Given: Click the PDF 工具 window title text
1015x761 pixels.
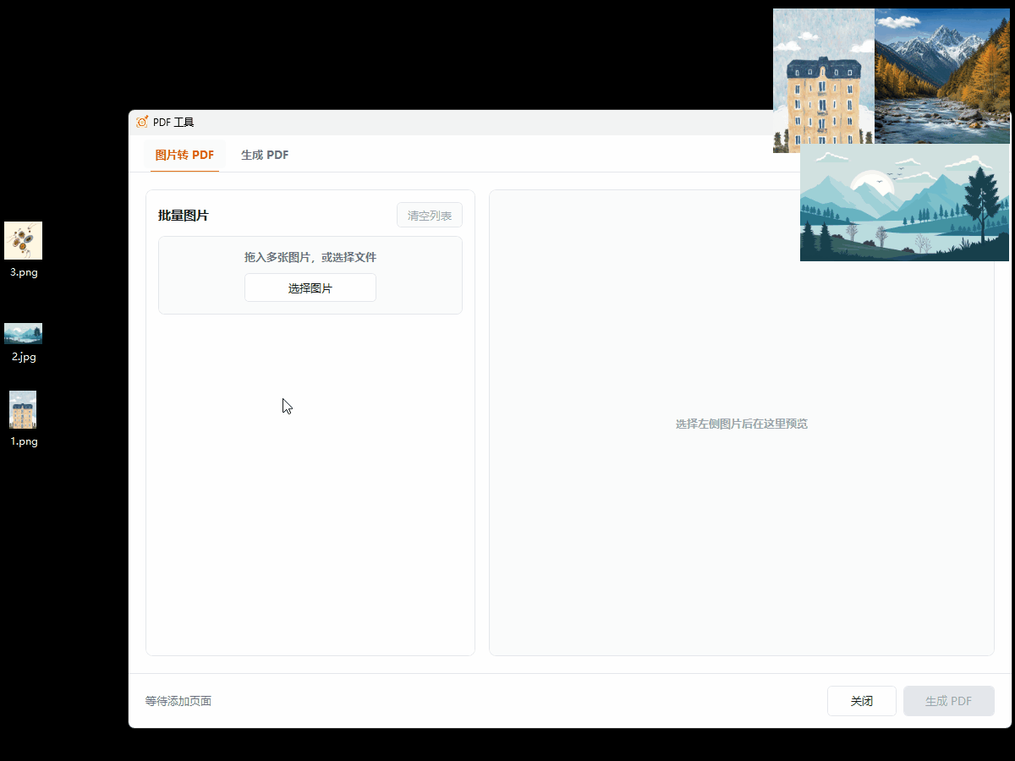Looking at the screenshot, I should pos(173,122).
